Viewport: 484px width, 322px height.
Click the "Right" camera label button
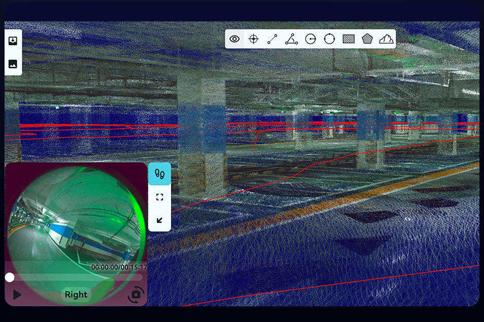point(76,295)
